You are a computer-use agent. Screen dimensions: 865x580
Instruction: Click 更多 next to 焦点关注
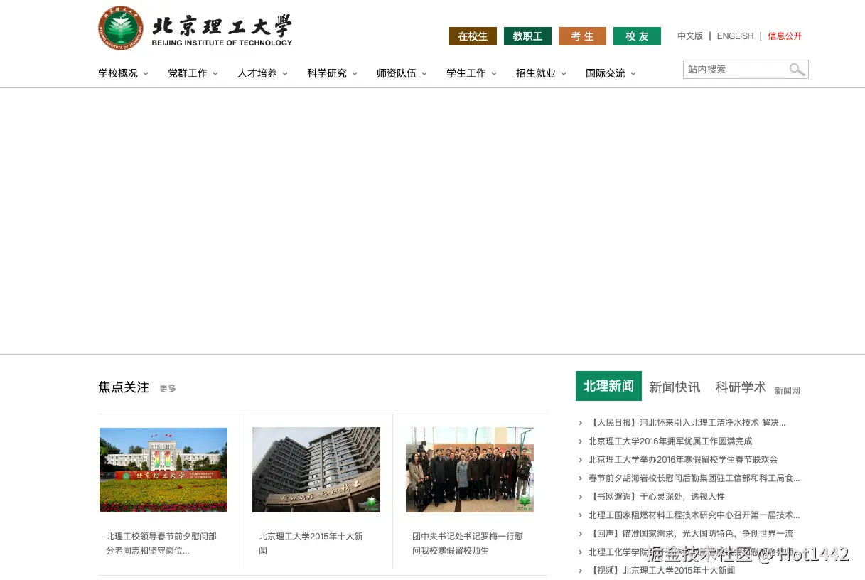(167, 389)
